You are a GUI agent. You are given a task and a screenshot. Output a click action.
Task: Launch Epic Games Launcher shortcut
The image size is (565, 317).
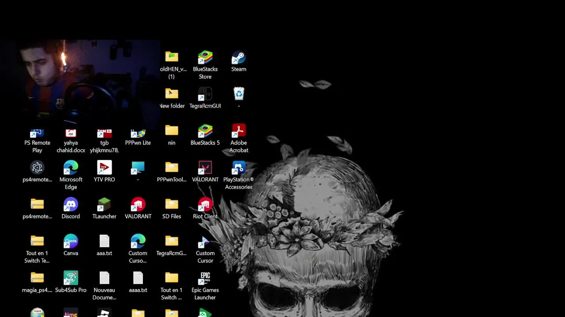click(205, 286)
